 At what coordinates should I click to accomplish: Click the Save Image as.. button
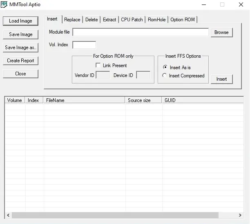(20, 48)
